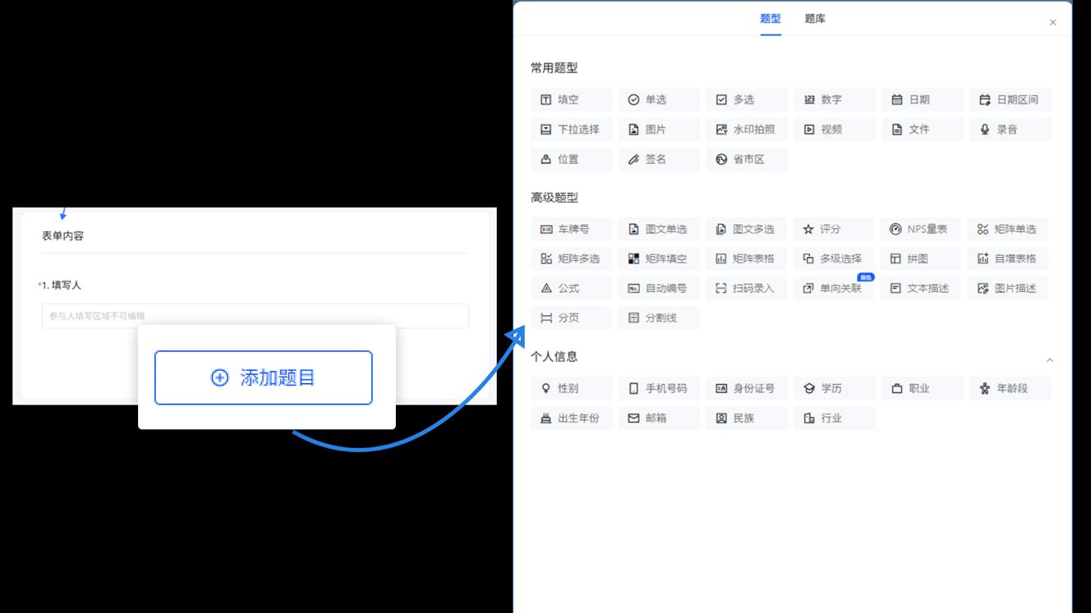The height and width of the screenshot is (613, 1091).
Task: Insert an 邮箱 email field
Action: (659, 418)
